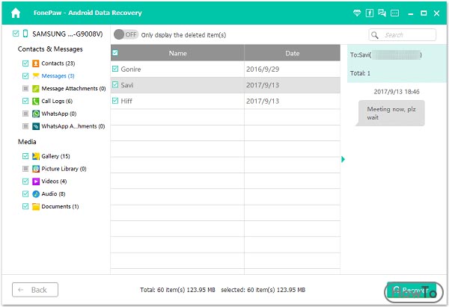Uncheck the Gallery (15) checkbox
The image size is (449, 307).
click(25, 156)
